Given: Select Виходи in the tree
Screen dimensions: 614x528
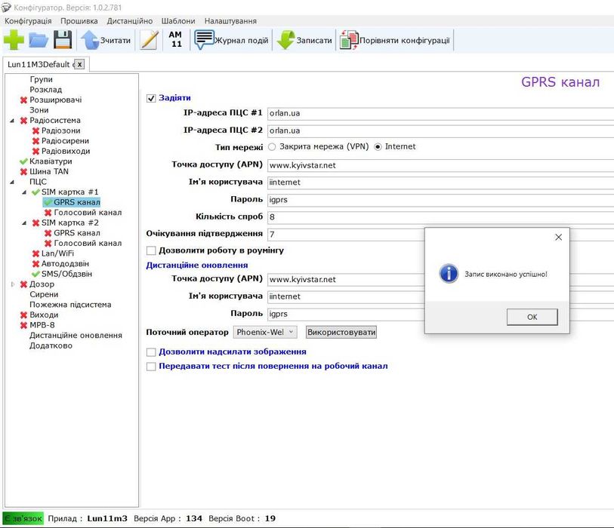Looking at the screenshot, I should [x=44, y=315].
